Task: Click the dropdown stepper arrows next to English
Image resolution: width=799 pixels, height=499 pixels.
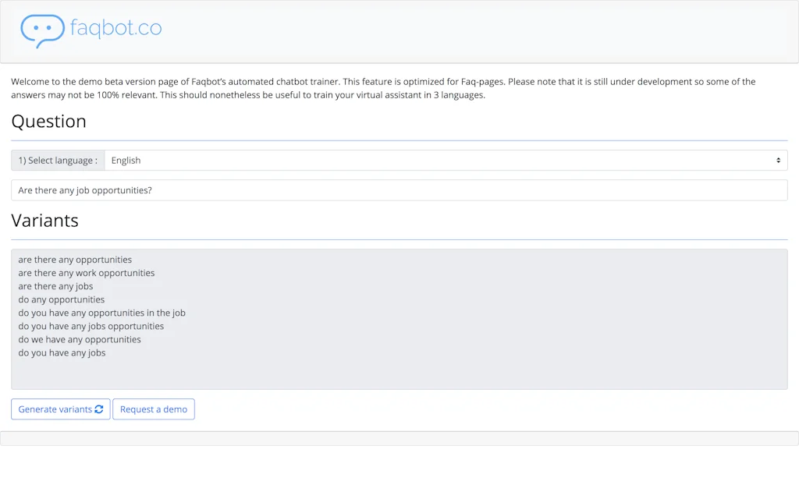Action: point(778,160)
